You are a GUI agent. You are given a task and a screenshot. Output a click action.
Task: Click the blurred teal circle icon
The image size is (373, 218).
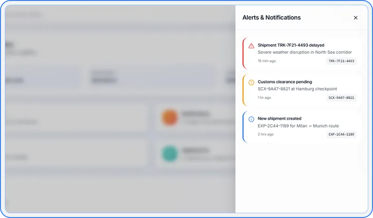[x=169, y=153]
